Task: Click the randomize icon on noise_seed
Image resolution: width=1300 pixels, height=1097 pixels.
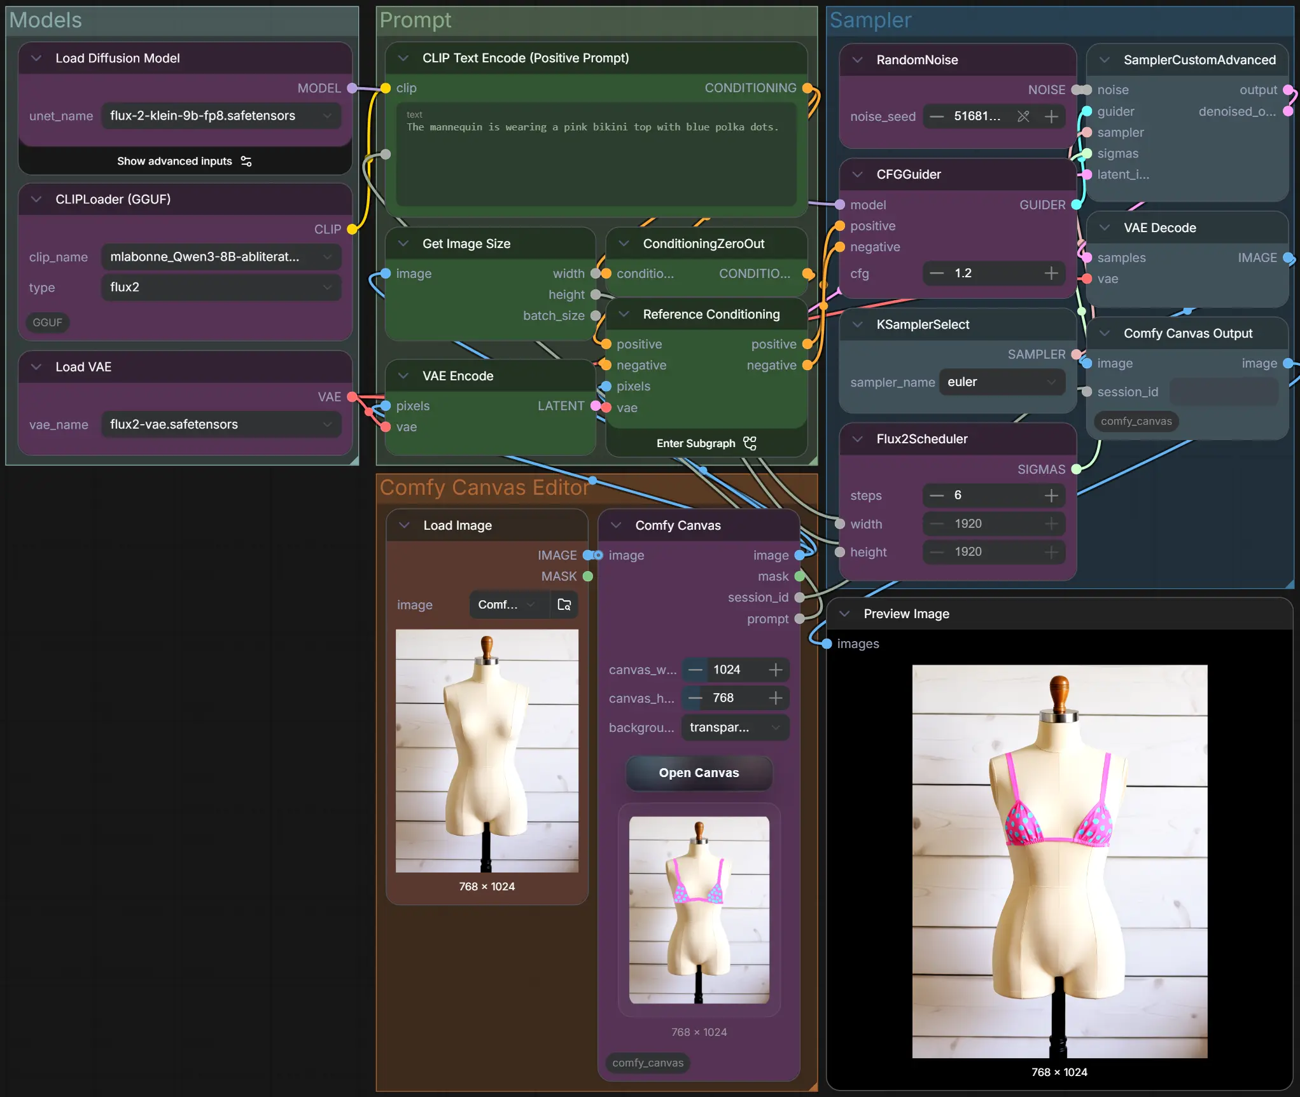Action: pyautogui.click(x=1023, y=116)
